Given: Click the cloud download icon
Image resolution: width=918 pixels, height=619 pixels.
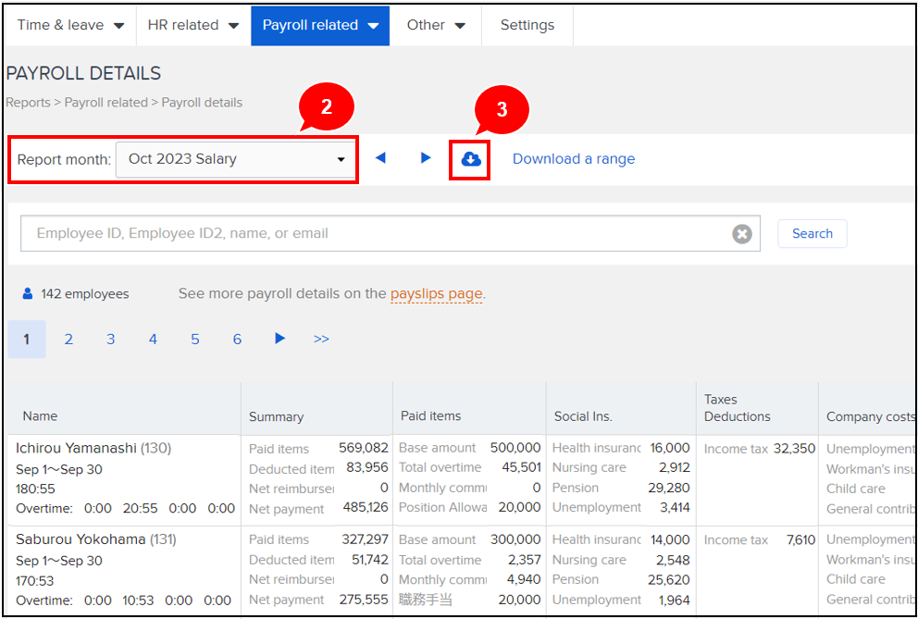Looking at the screenshot, I should [471, 159].
